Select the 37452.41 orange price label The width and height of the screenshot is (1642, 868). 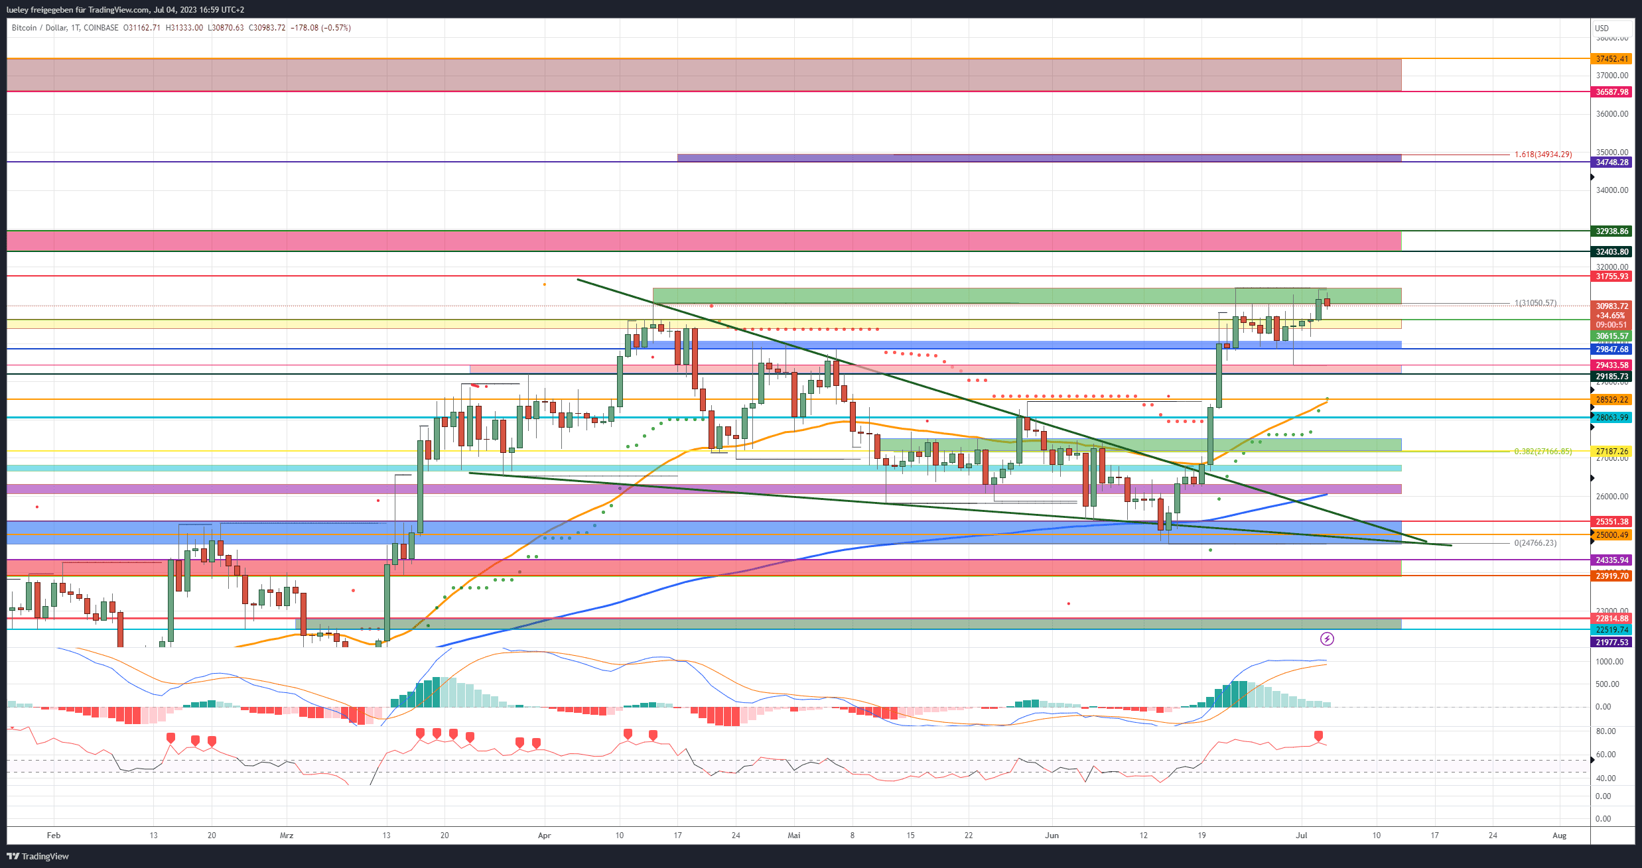click(1611, 59)
